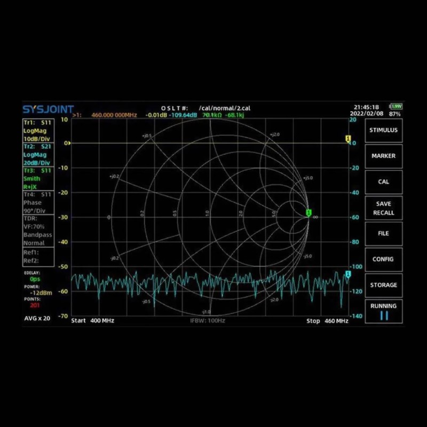Click the -0.01dB marker readout
Screen dimensions: 427x427
coord(156,115)
